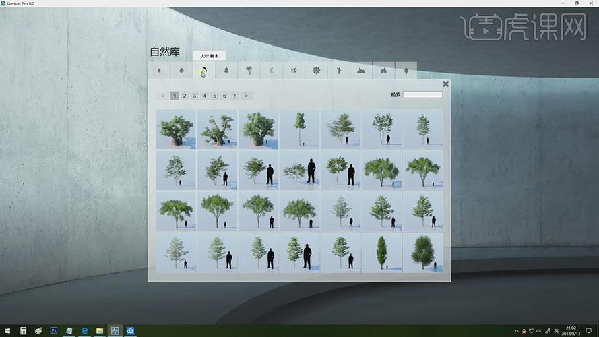Screen dimensions: 599x337
Task: Select the first baobab tree thumbnail
Action: click(x=176, y=129)
